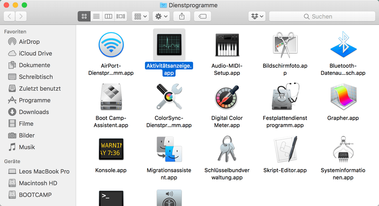
Task: Select Konsole.app warning icon
Action: point(111,149)
